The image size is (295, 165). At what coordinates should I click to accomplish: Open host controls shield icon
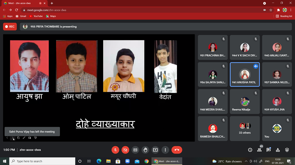tap(287, 150)
